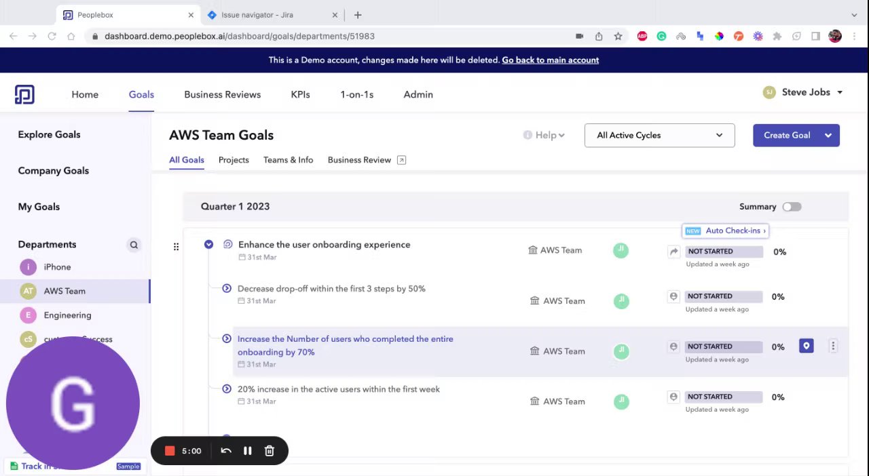Screen dimensions: 869x476
Task: Click progress bar on 20% increase row
Action: click(724, 397)
